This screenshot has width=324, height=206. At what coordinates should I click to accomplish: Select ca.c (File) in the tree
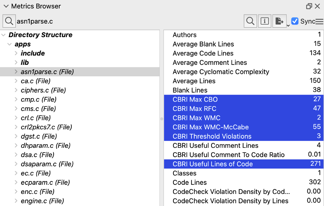point(36,81)
